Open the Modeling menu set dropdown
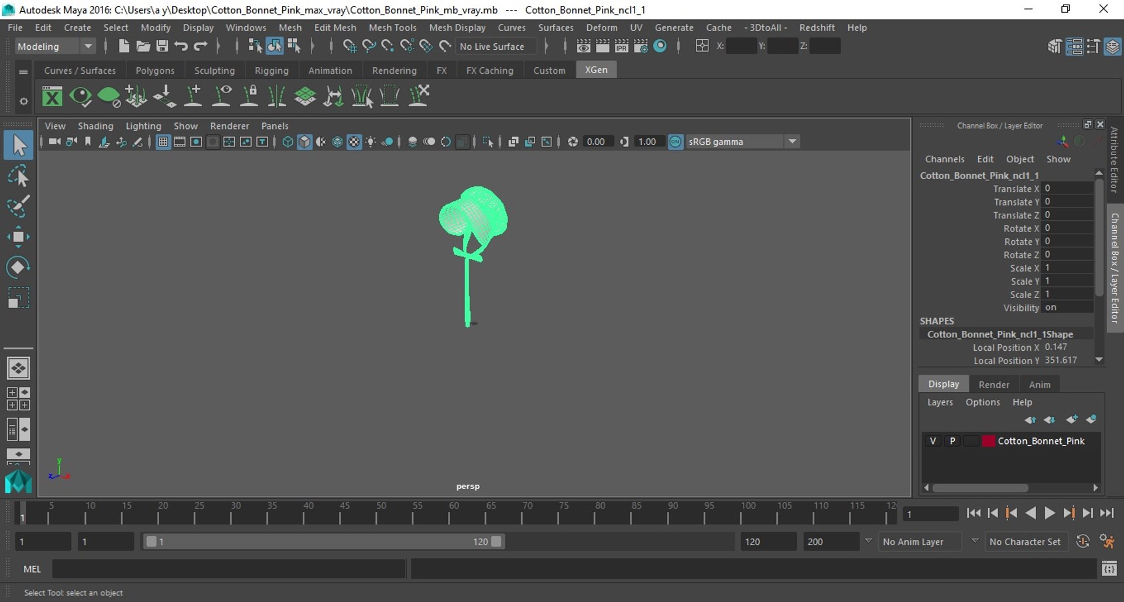Viewport: 1124px width, 602px height. [x=88, y=46]
